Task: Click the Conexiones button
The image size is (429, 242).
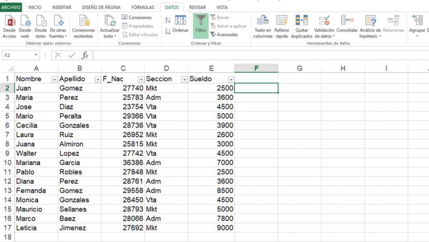Action: tap(137, 17)
